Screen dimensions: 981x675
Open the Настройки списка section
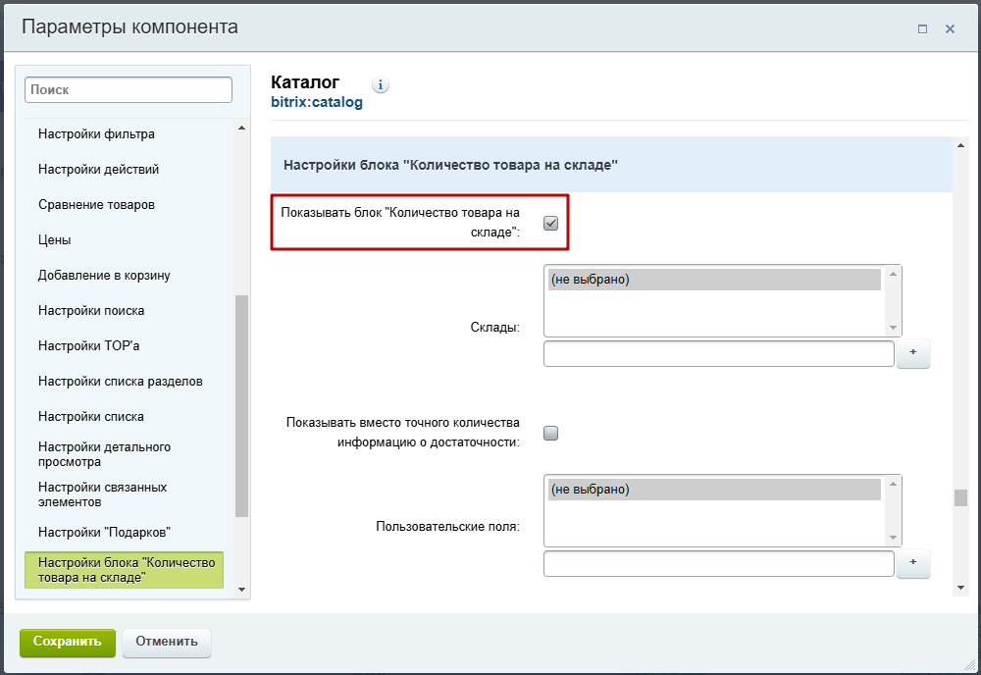click(x=90, y=417)
